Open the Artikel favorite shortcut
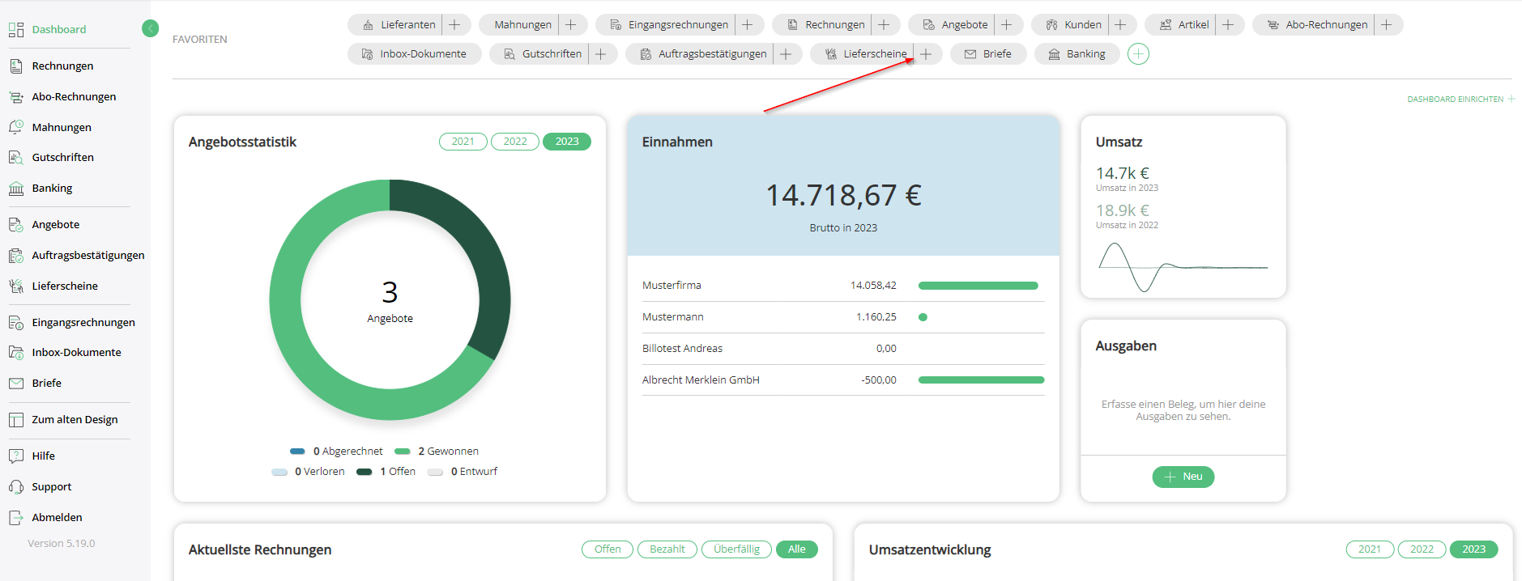Screen dimensions: 1522x581 pos(1183,25)
